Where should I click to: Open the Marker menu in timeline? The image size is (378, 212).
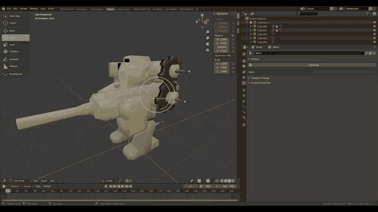click(x=47, y=186)
